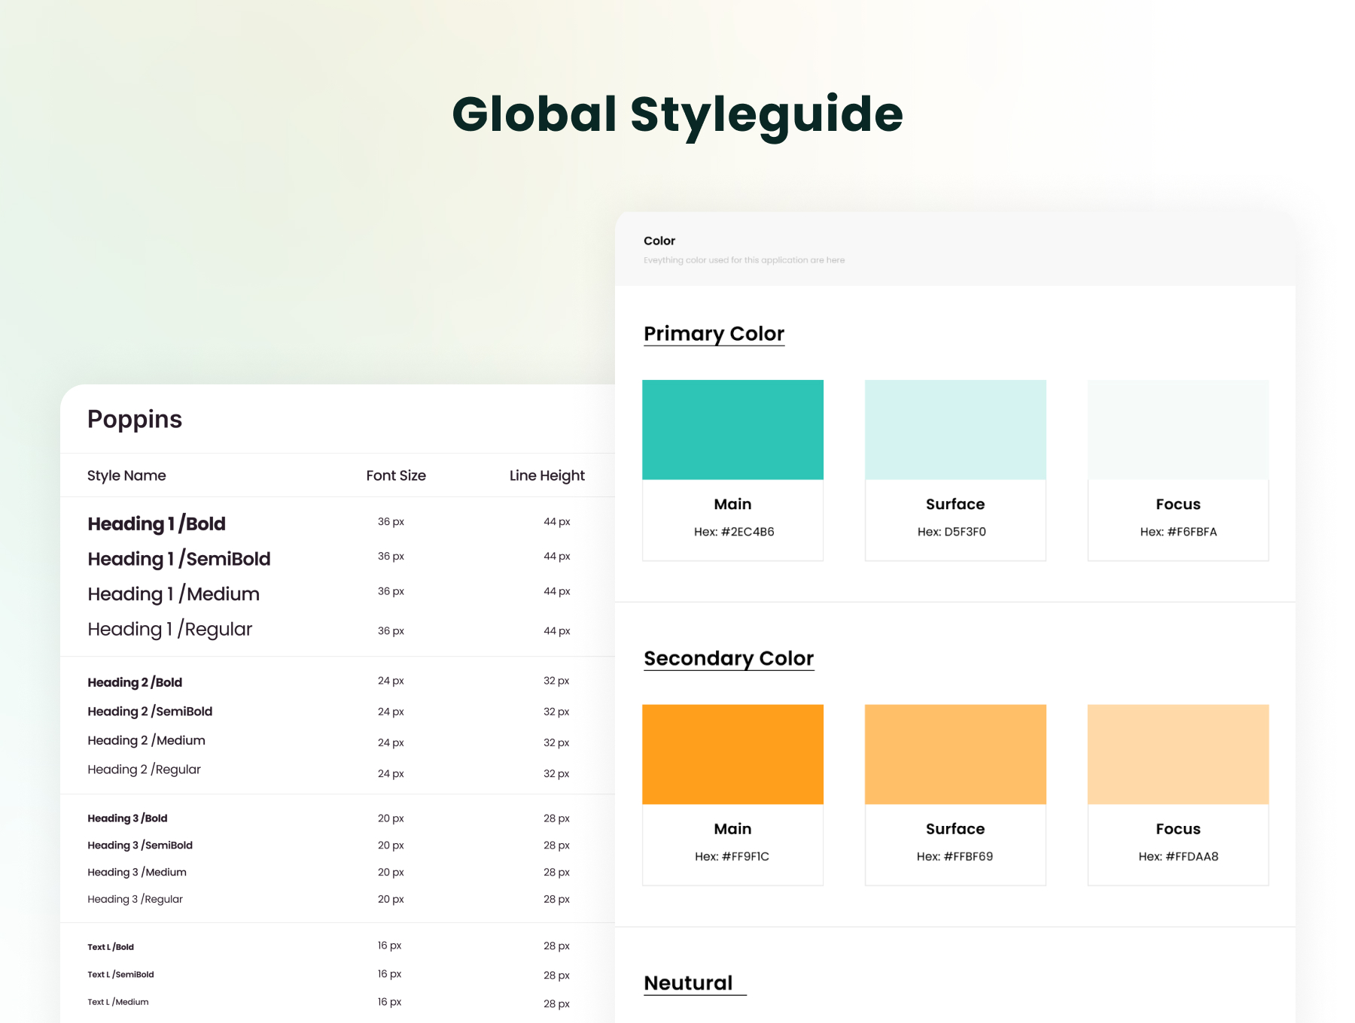Select the Secondary Main orange swatch
The height and width of the screenshot is (1023, 1355).
point(732,754)
